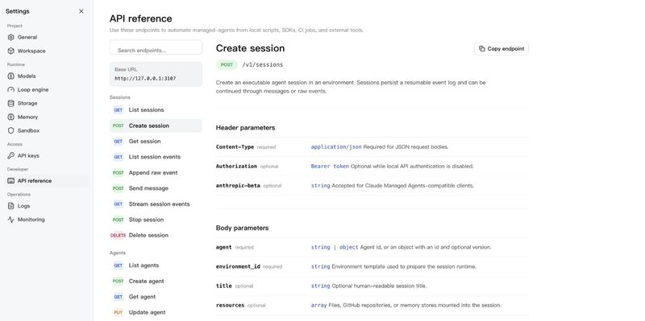Click POST badge beside Create session
This screenshot has width=645, height=321.
click(x=118, y=126)
